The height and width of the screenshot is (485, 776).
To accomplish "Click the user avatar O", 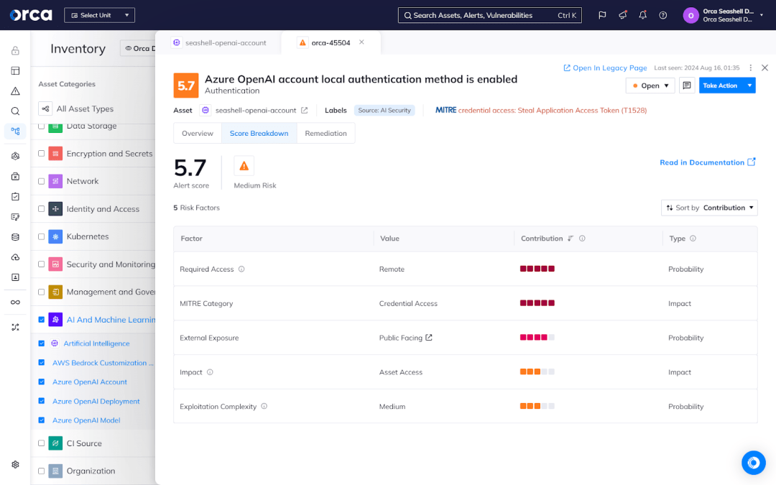I will coord(691,15).
